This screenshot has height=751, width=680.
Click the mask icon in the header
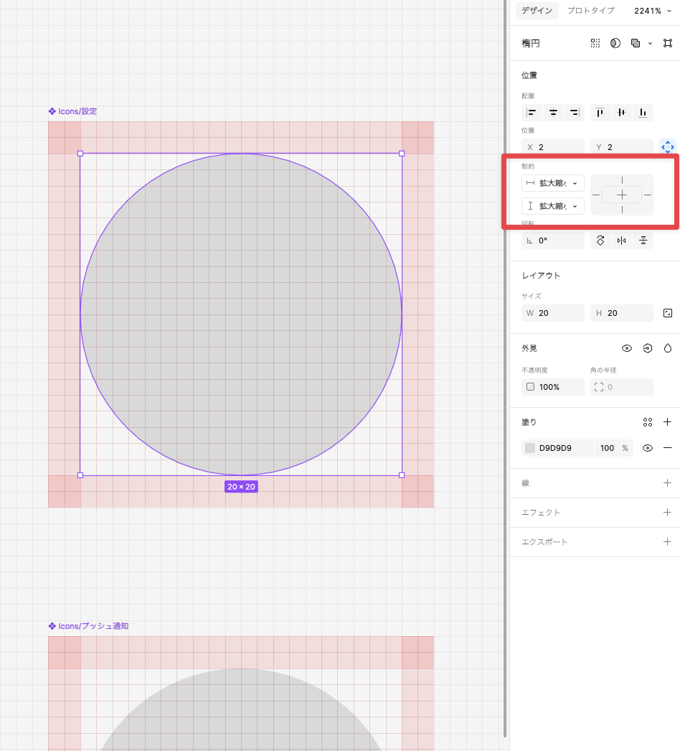point(615,43)
